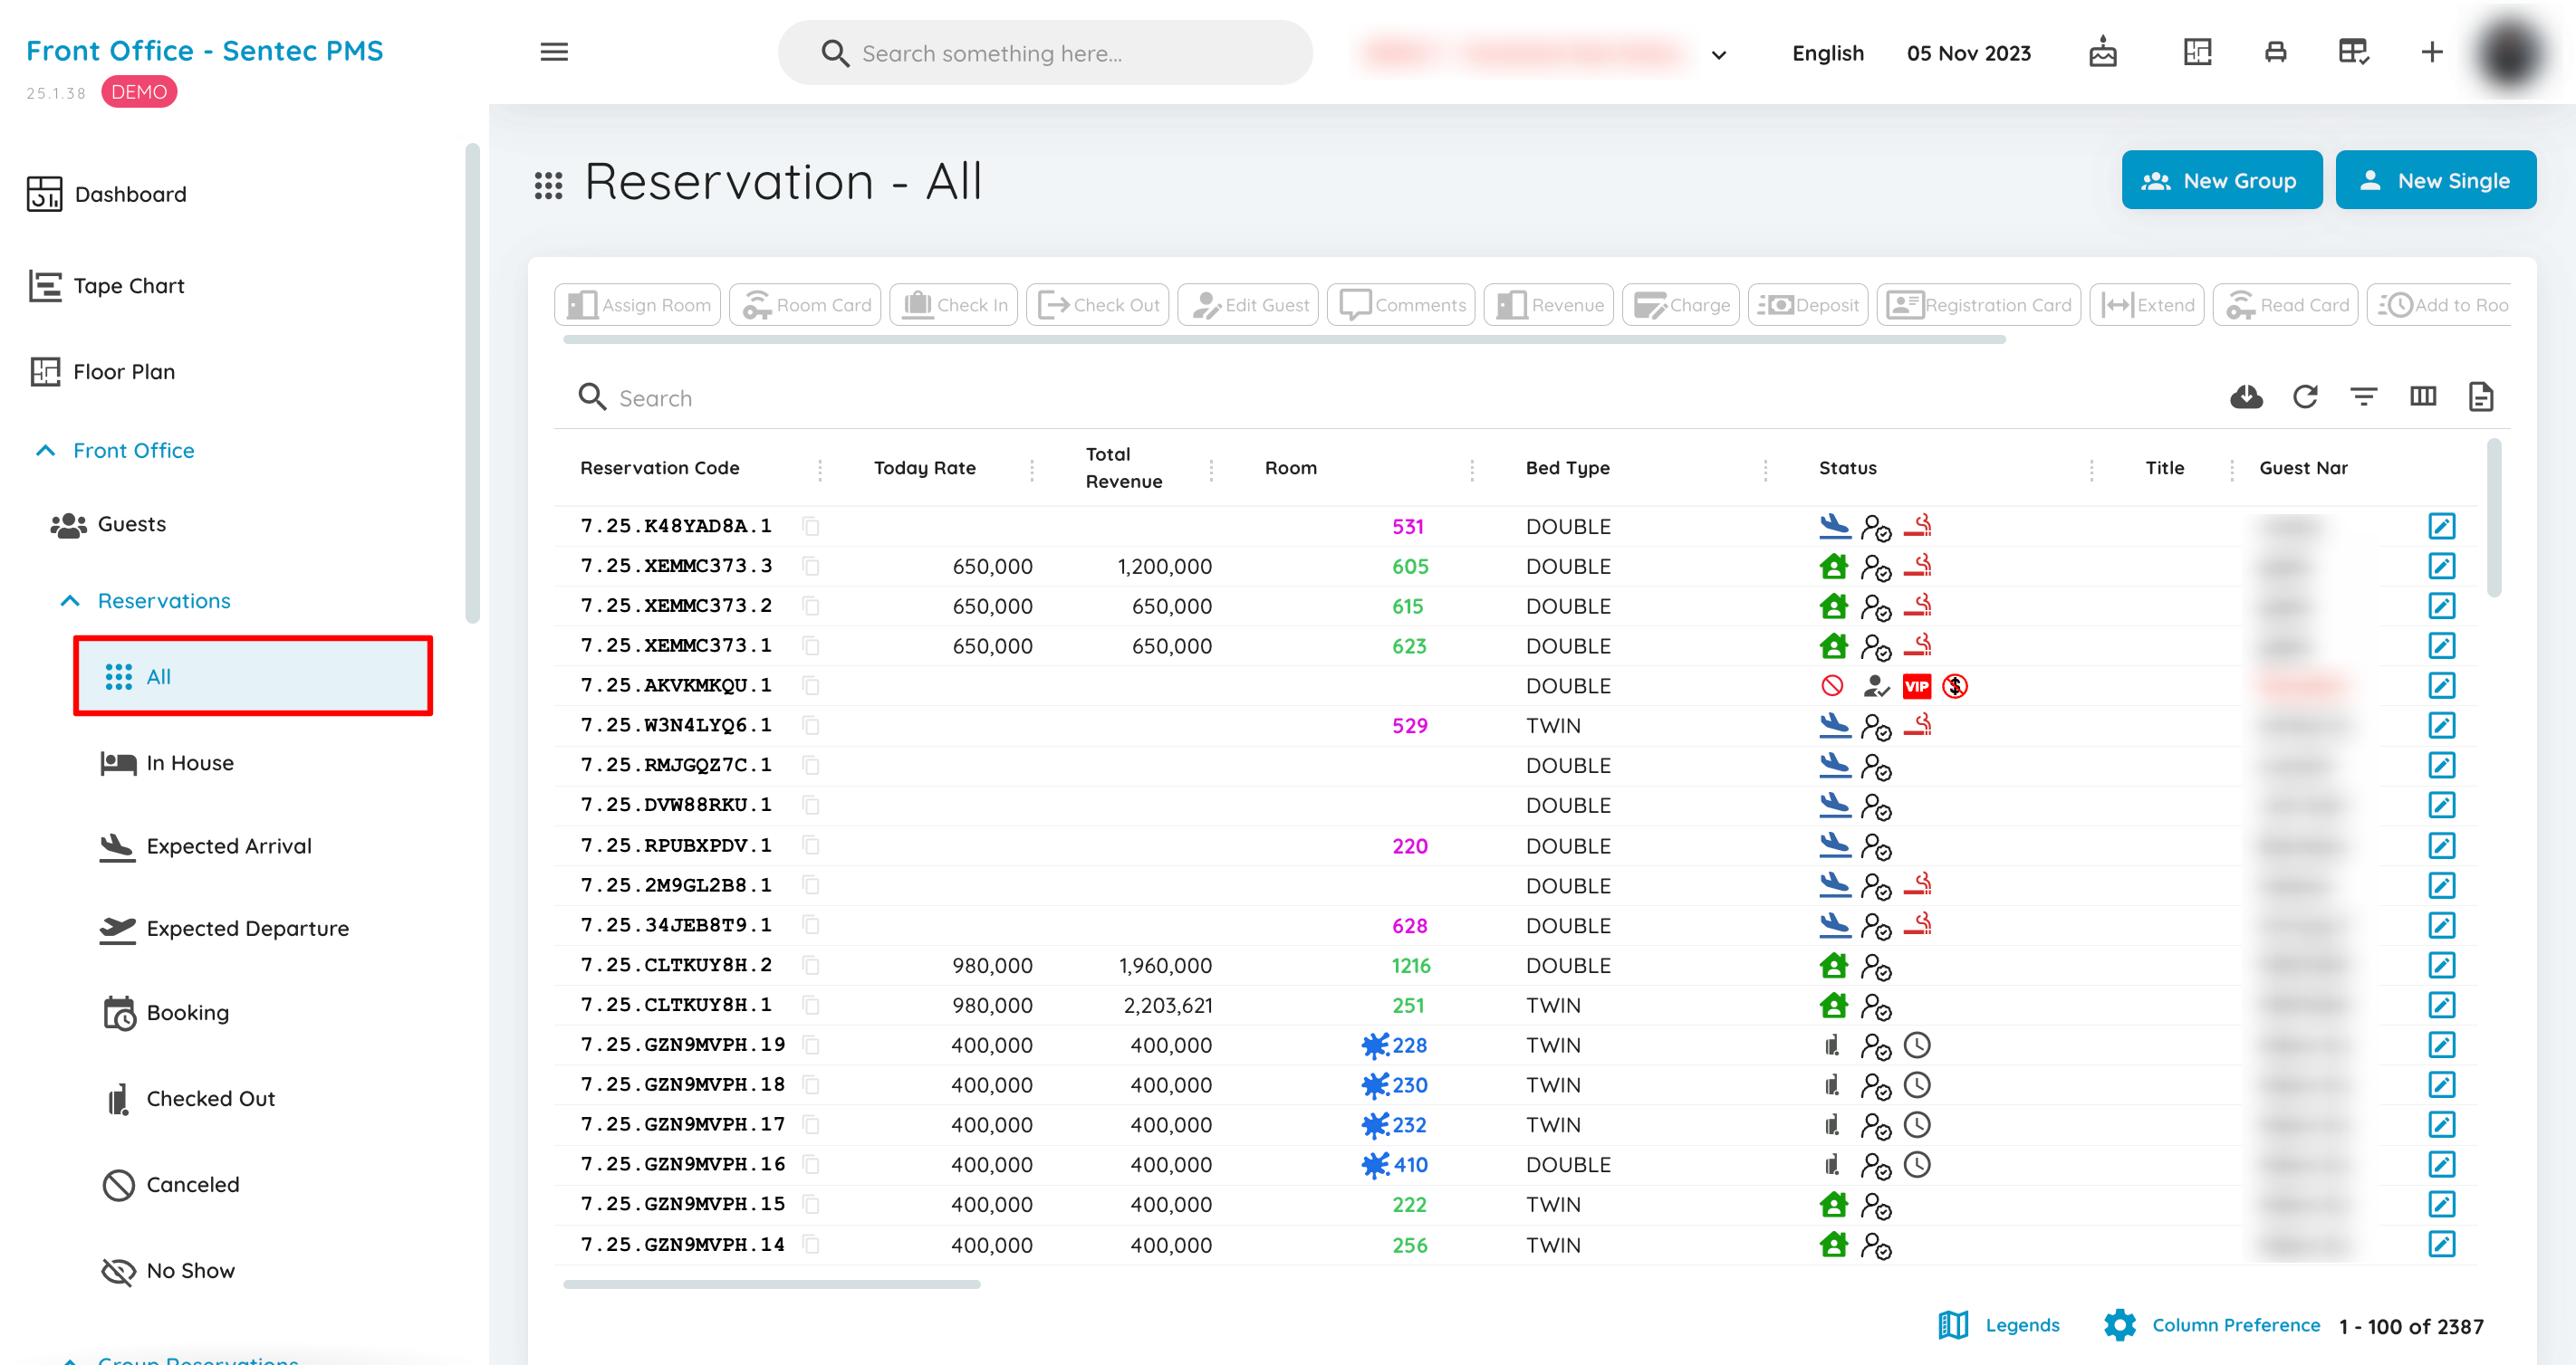The height and width of the screenshot is (1365, 2576).
Task: Click clock status icon for 7.25.GZN9MVPH.19
Action: tap(1916, 1045)
